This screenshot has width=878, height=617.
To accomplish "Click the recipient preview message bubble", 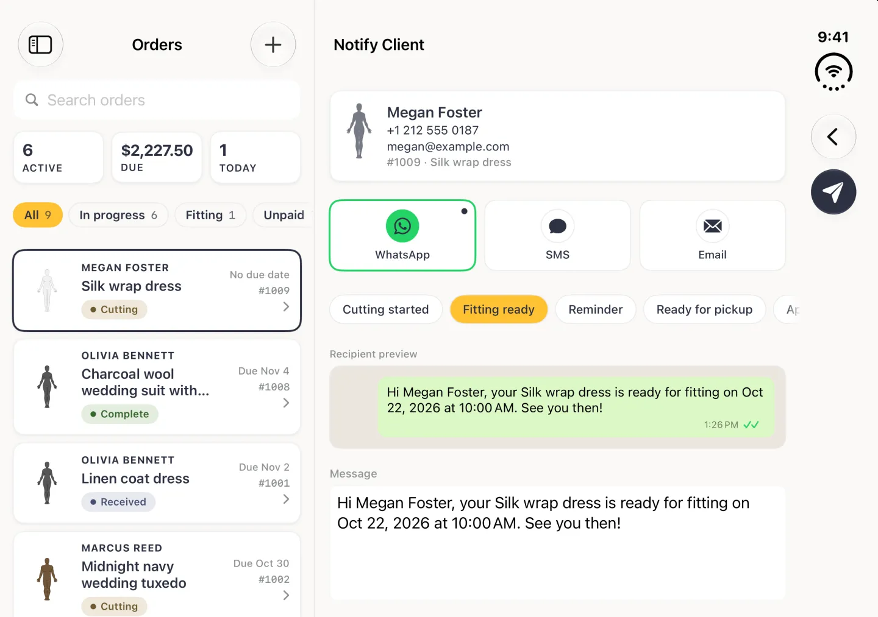I will pyautogui.click(x=576, y=407).
